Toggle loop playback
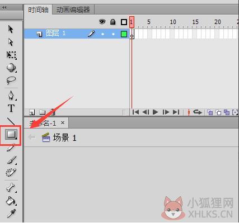239x223 pixels. [x=198, y=112]
